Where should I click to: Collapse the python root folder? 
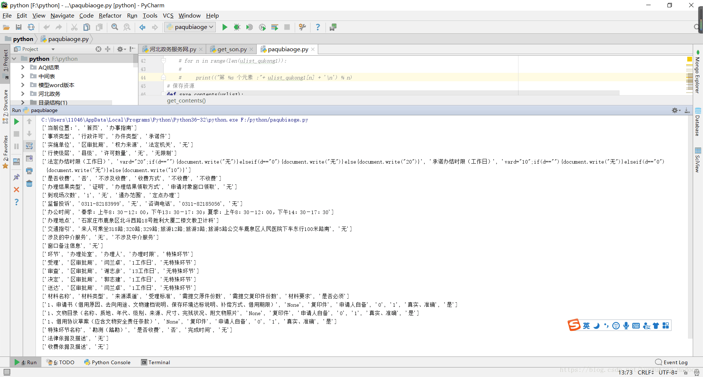click(x=14, y=59)
